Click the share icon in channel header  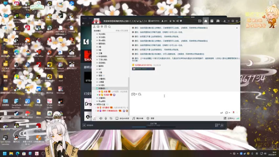pyautogui.click(x=178, y=21)
